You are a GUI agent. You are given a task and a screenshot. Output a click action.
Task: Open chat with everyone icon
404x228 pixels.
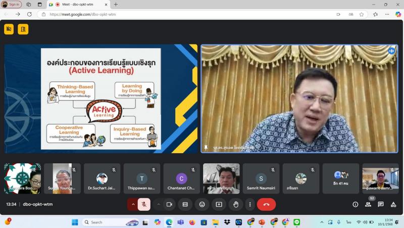click(x=381, y=205)
